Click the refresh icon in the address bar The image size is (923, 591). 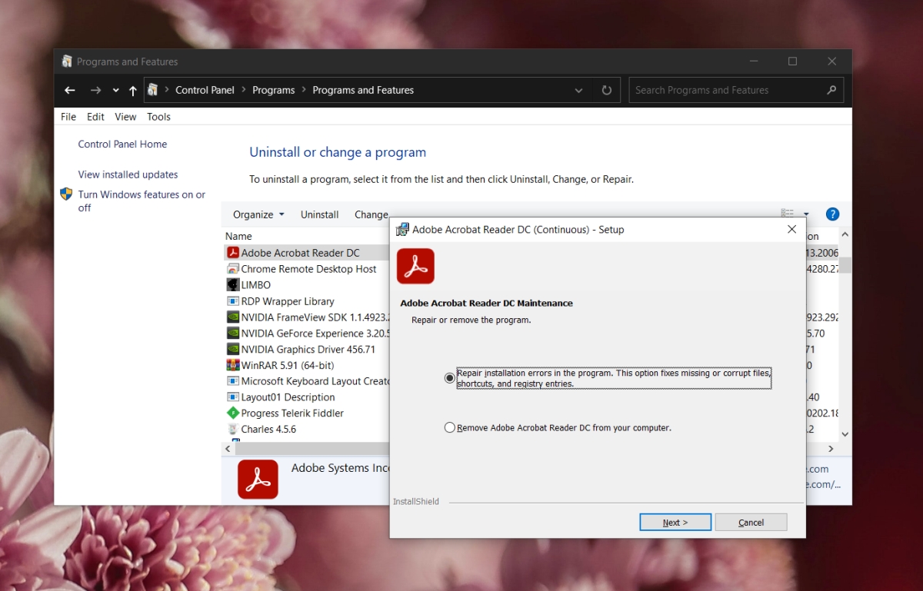click(x=607, y=90)
